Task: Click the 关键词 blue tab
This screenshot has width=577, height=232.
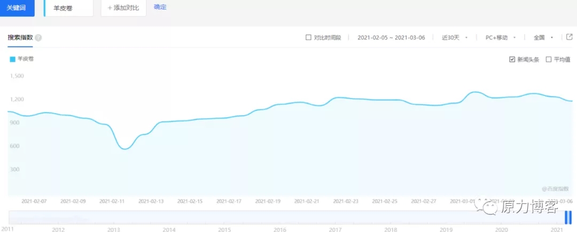Action: pos(17,8)
